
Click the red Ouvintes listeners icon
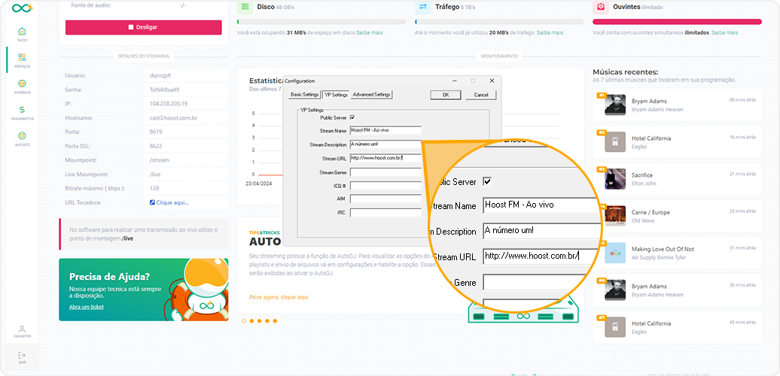601,7
